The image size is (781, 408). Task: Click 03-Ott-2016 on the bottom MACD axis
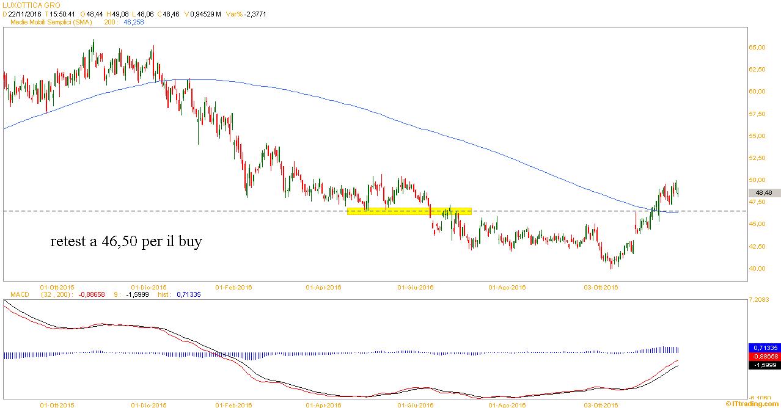tap(601, 404)
